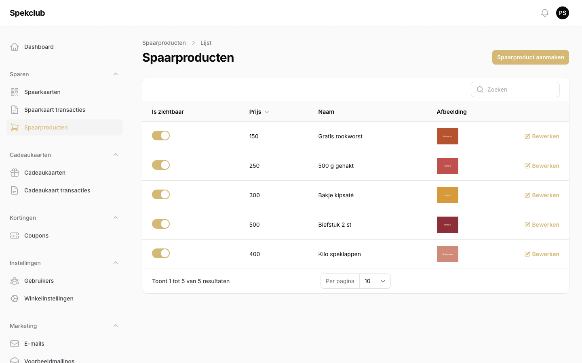Image resolution: width=582 pixels, height=363 pixels.
Task: Collapse the Sparen sidebar section
Action: pos(116,74)
